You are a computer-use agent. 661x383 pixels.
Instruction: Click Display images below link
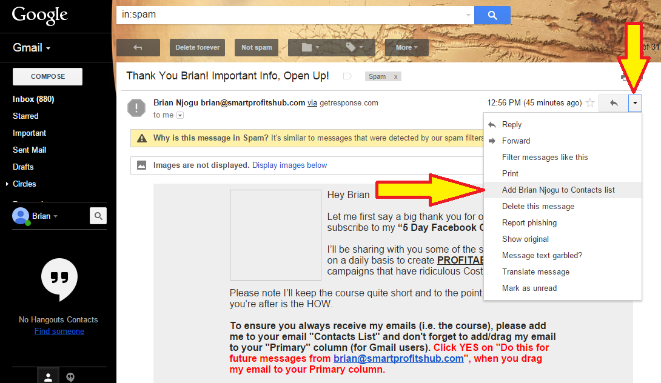[290, 165]
